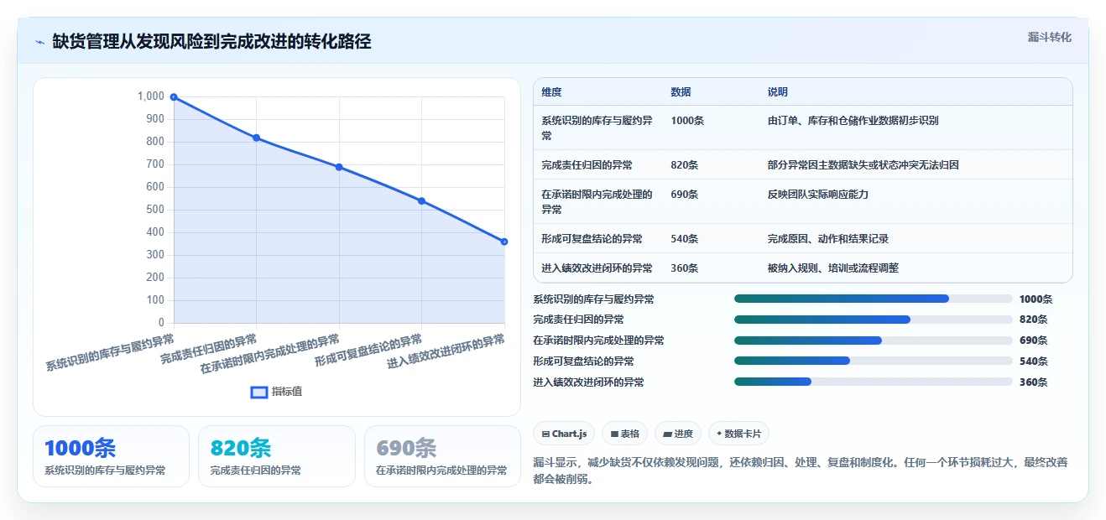Image resolution: width=1106 pixels, height=520 pixels.
Task: Open the 1000条 data card
Action: coord(111,456)
